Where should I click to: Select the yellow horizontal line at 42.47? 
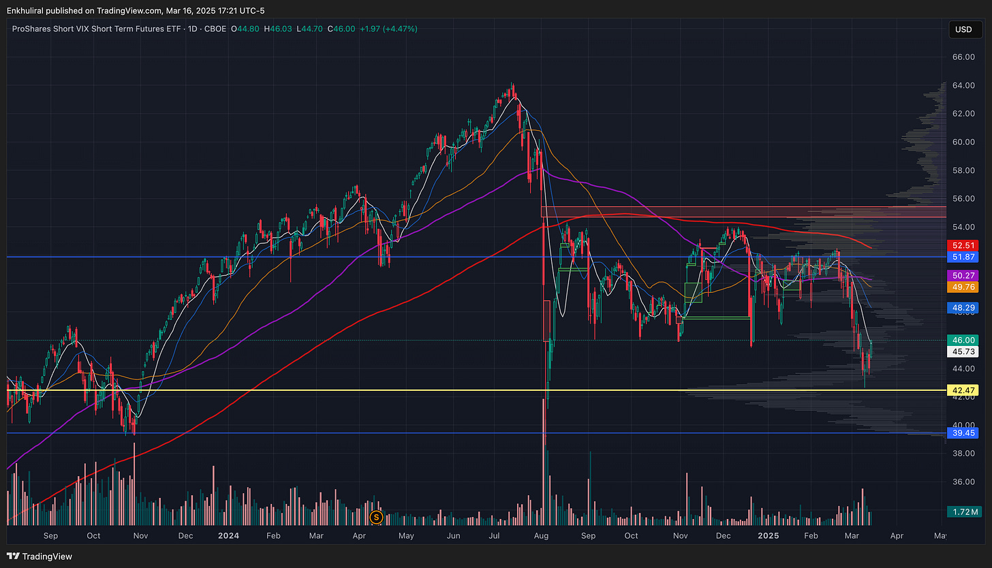[x=477, y=390]
